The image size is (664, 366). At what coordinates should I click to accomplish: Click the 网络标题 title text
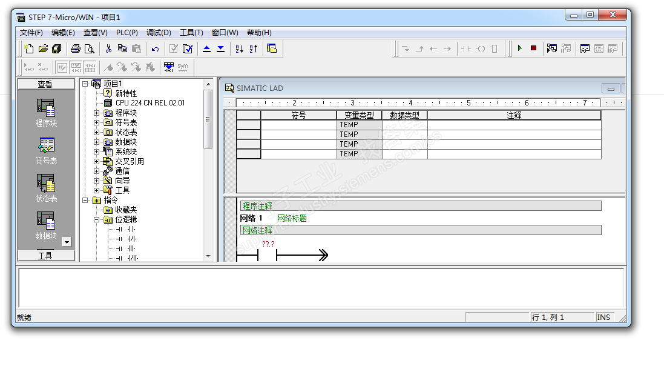(x=292, y=218)
